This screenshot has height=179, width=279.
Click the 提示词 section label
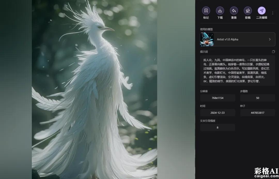[x=204, y=52]
